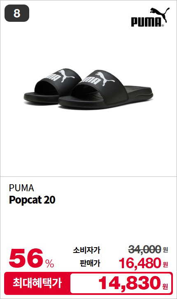Click the 원 symbol after 14,830

(x=165, y=286)
